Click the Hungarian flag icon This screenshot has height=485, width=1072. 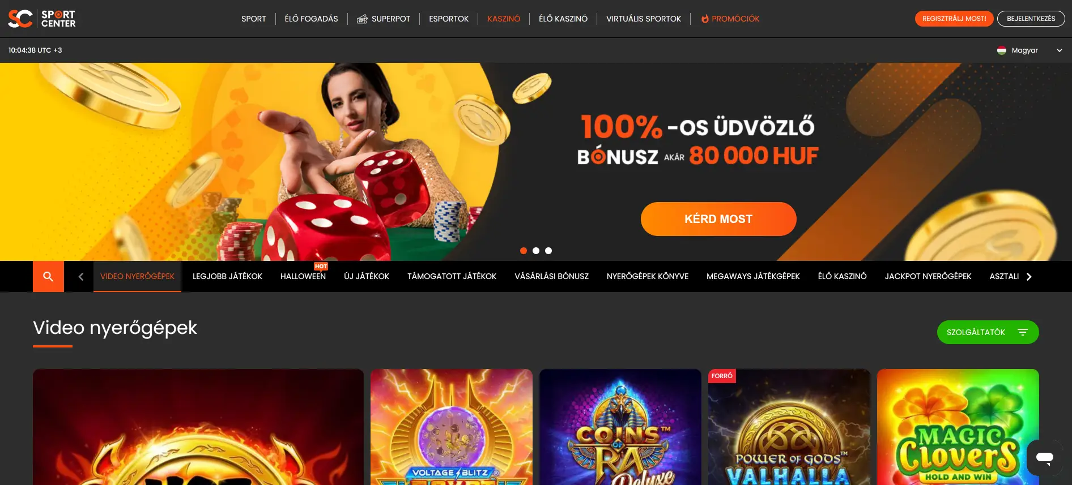pos(1002,50)
